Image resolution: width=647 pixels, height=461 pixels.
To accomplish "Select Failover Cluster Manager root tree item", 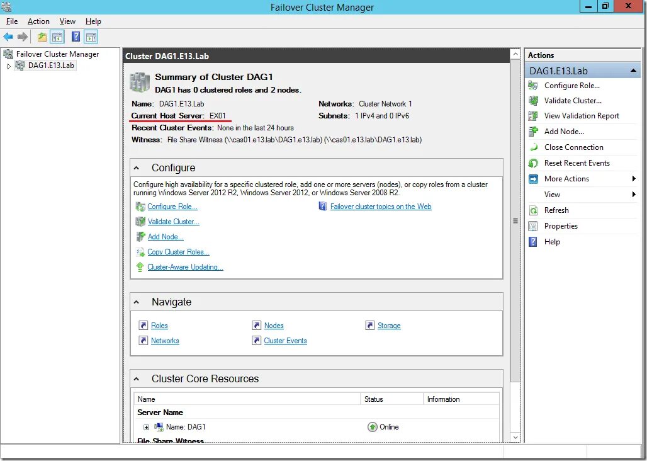I will pos(57,54).
